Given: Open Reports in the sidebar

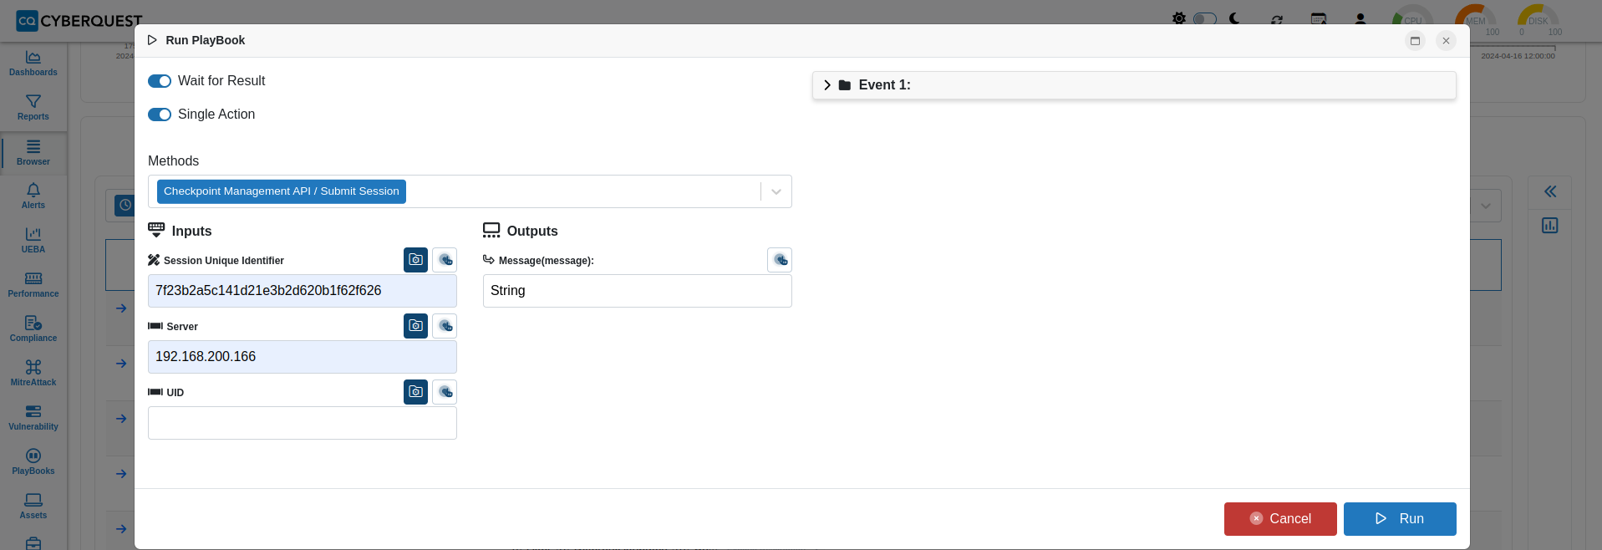Looking at the screenshot, I should (x=33, y=108).
